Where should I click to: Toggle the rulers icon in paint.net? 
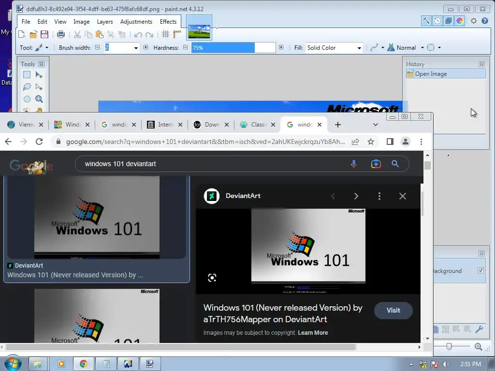coord(177,34)
